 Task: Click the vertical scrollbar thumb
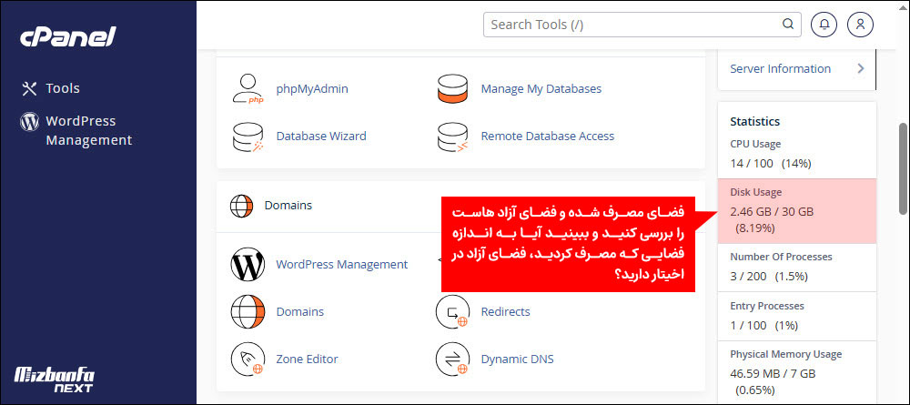pyautogui.click(x=903, y=169)
